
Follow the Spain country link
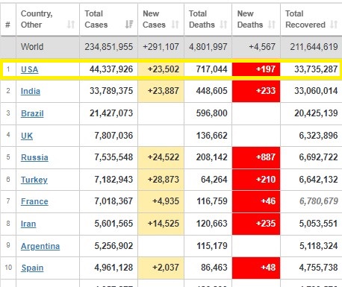click(32, 268)
